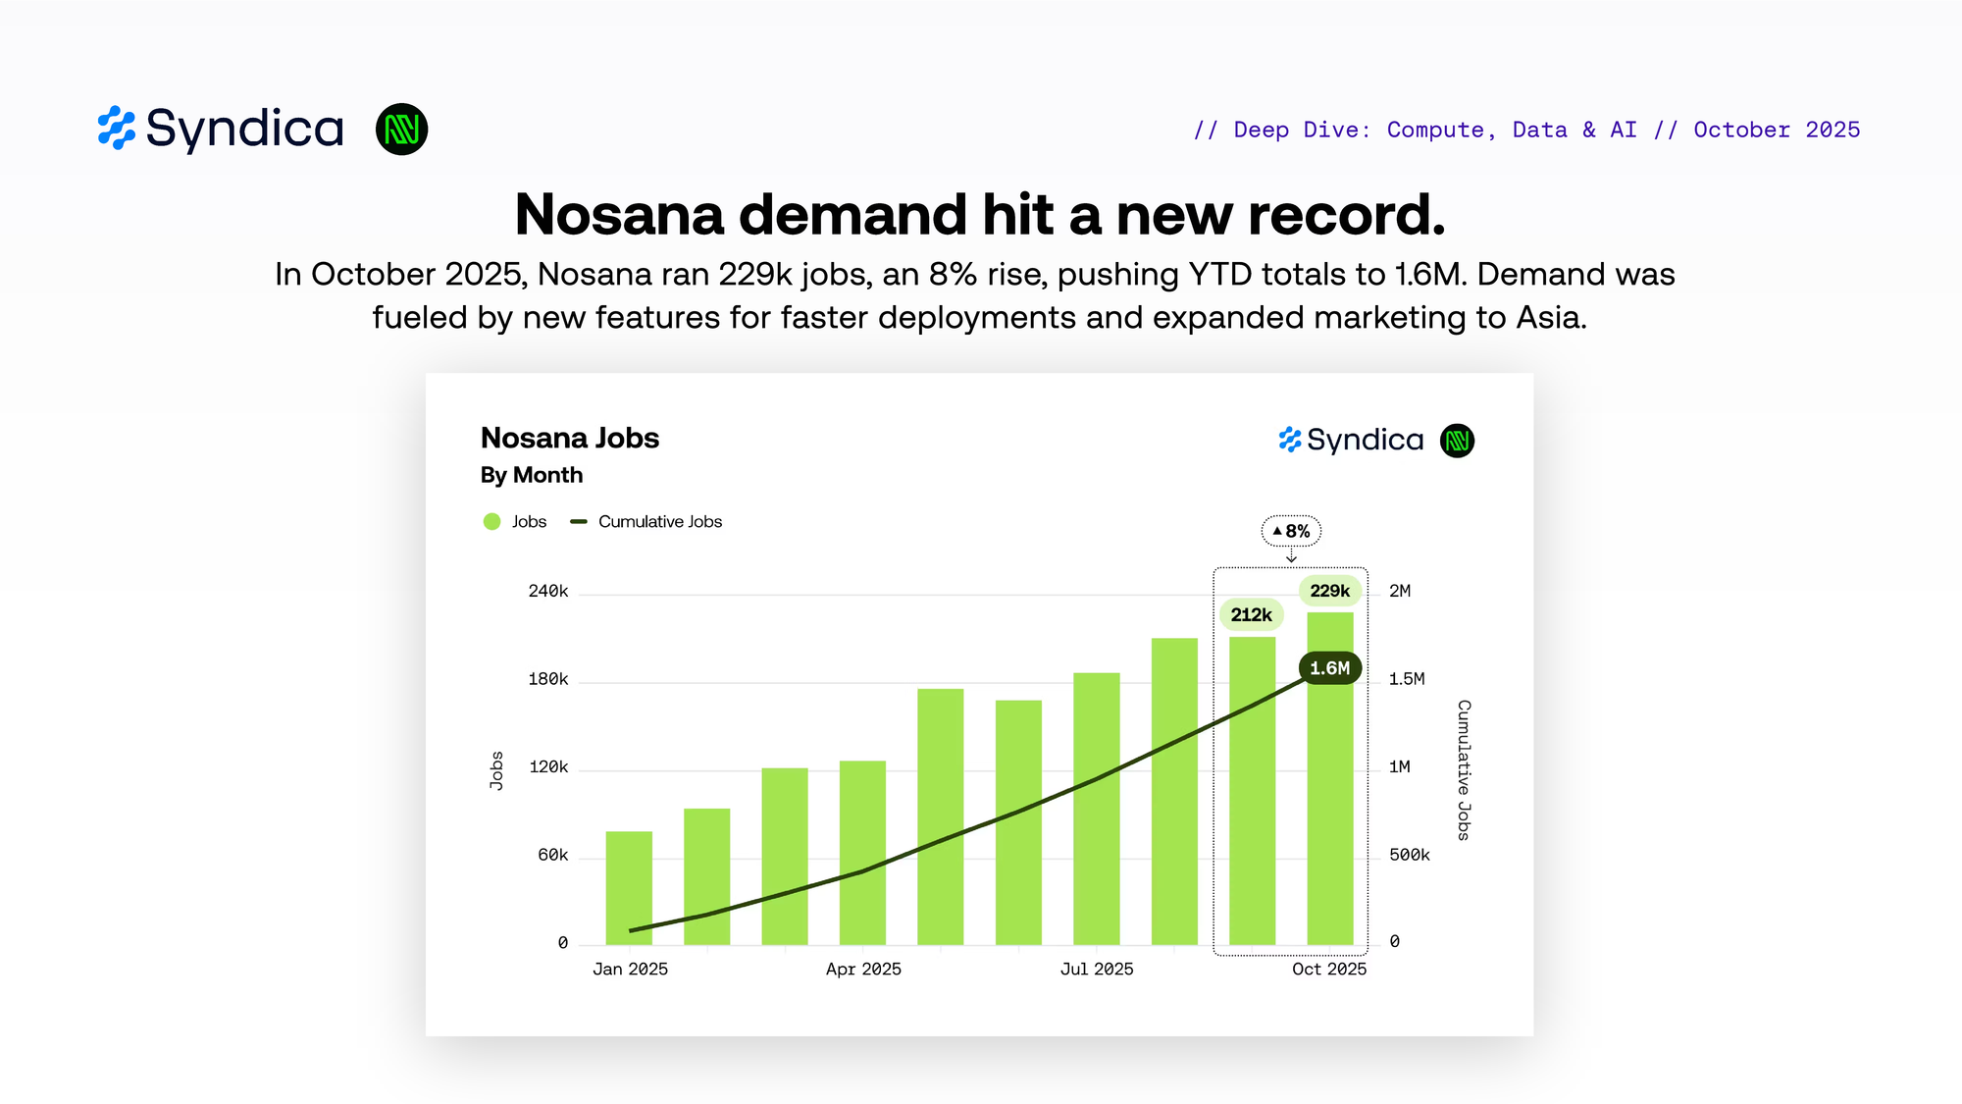1962x1104 pixels.
Task: Click the 229k bar value label
Action: pyautogui.click(x=1329, y=591)
